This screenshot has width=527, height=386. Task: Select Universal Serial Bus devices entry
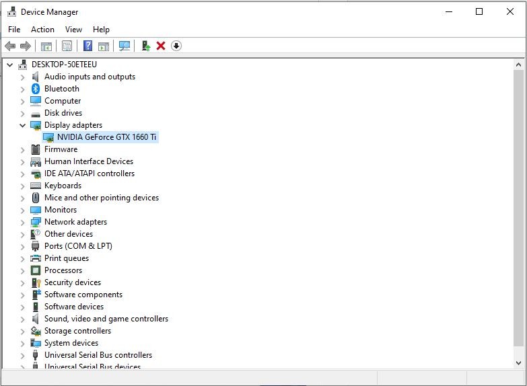pyautogui.click(x=92, y=366)
